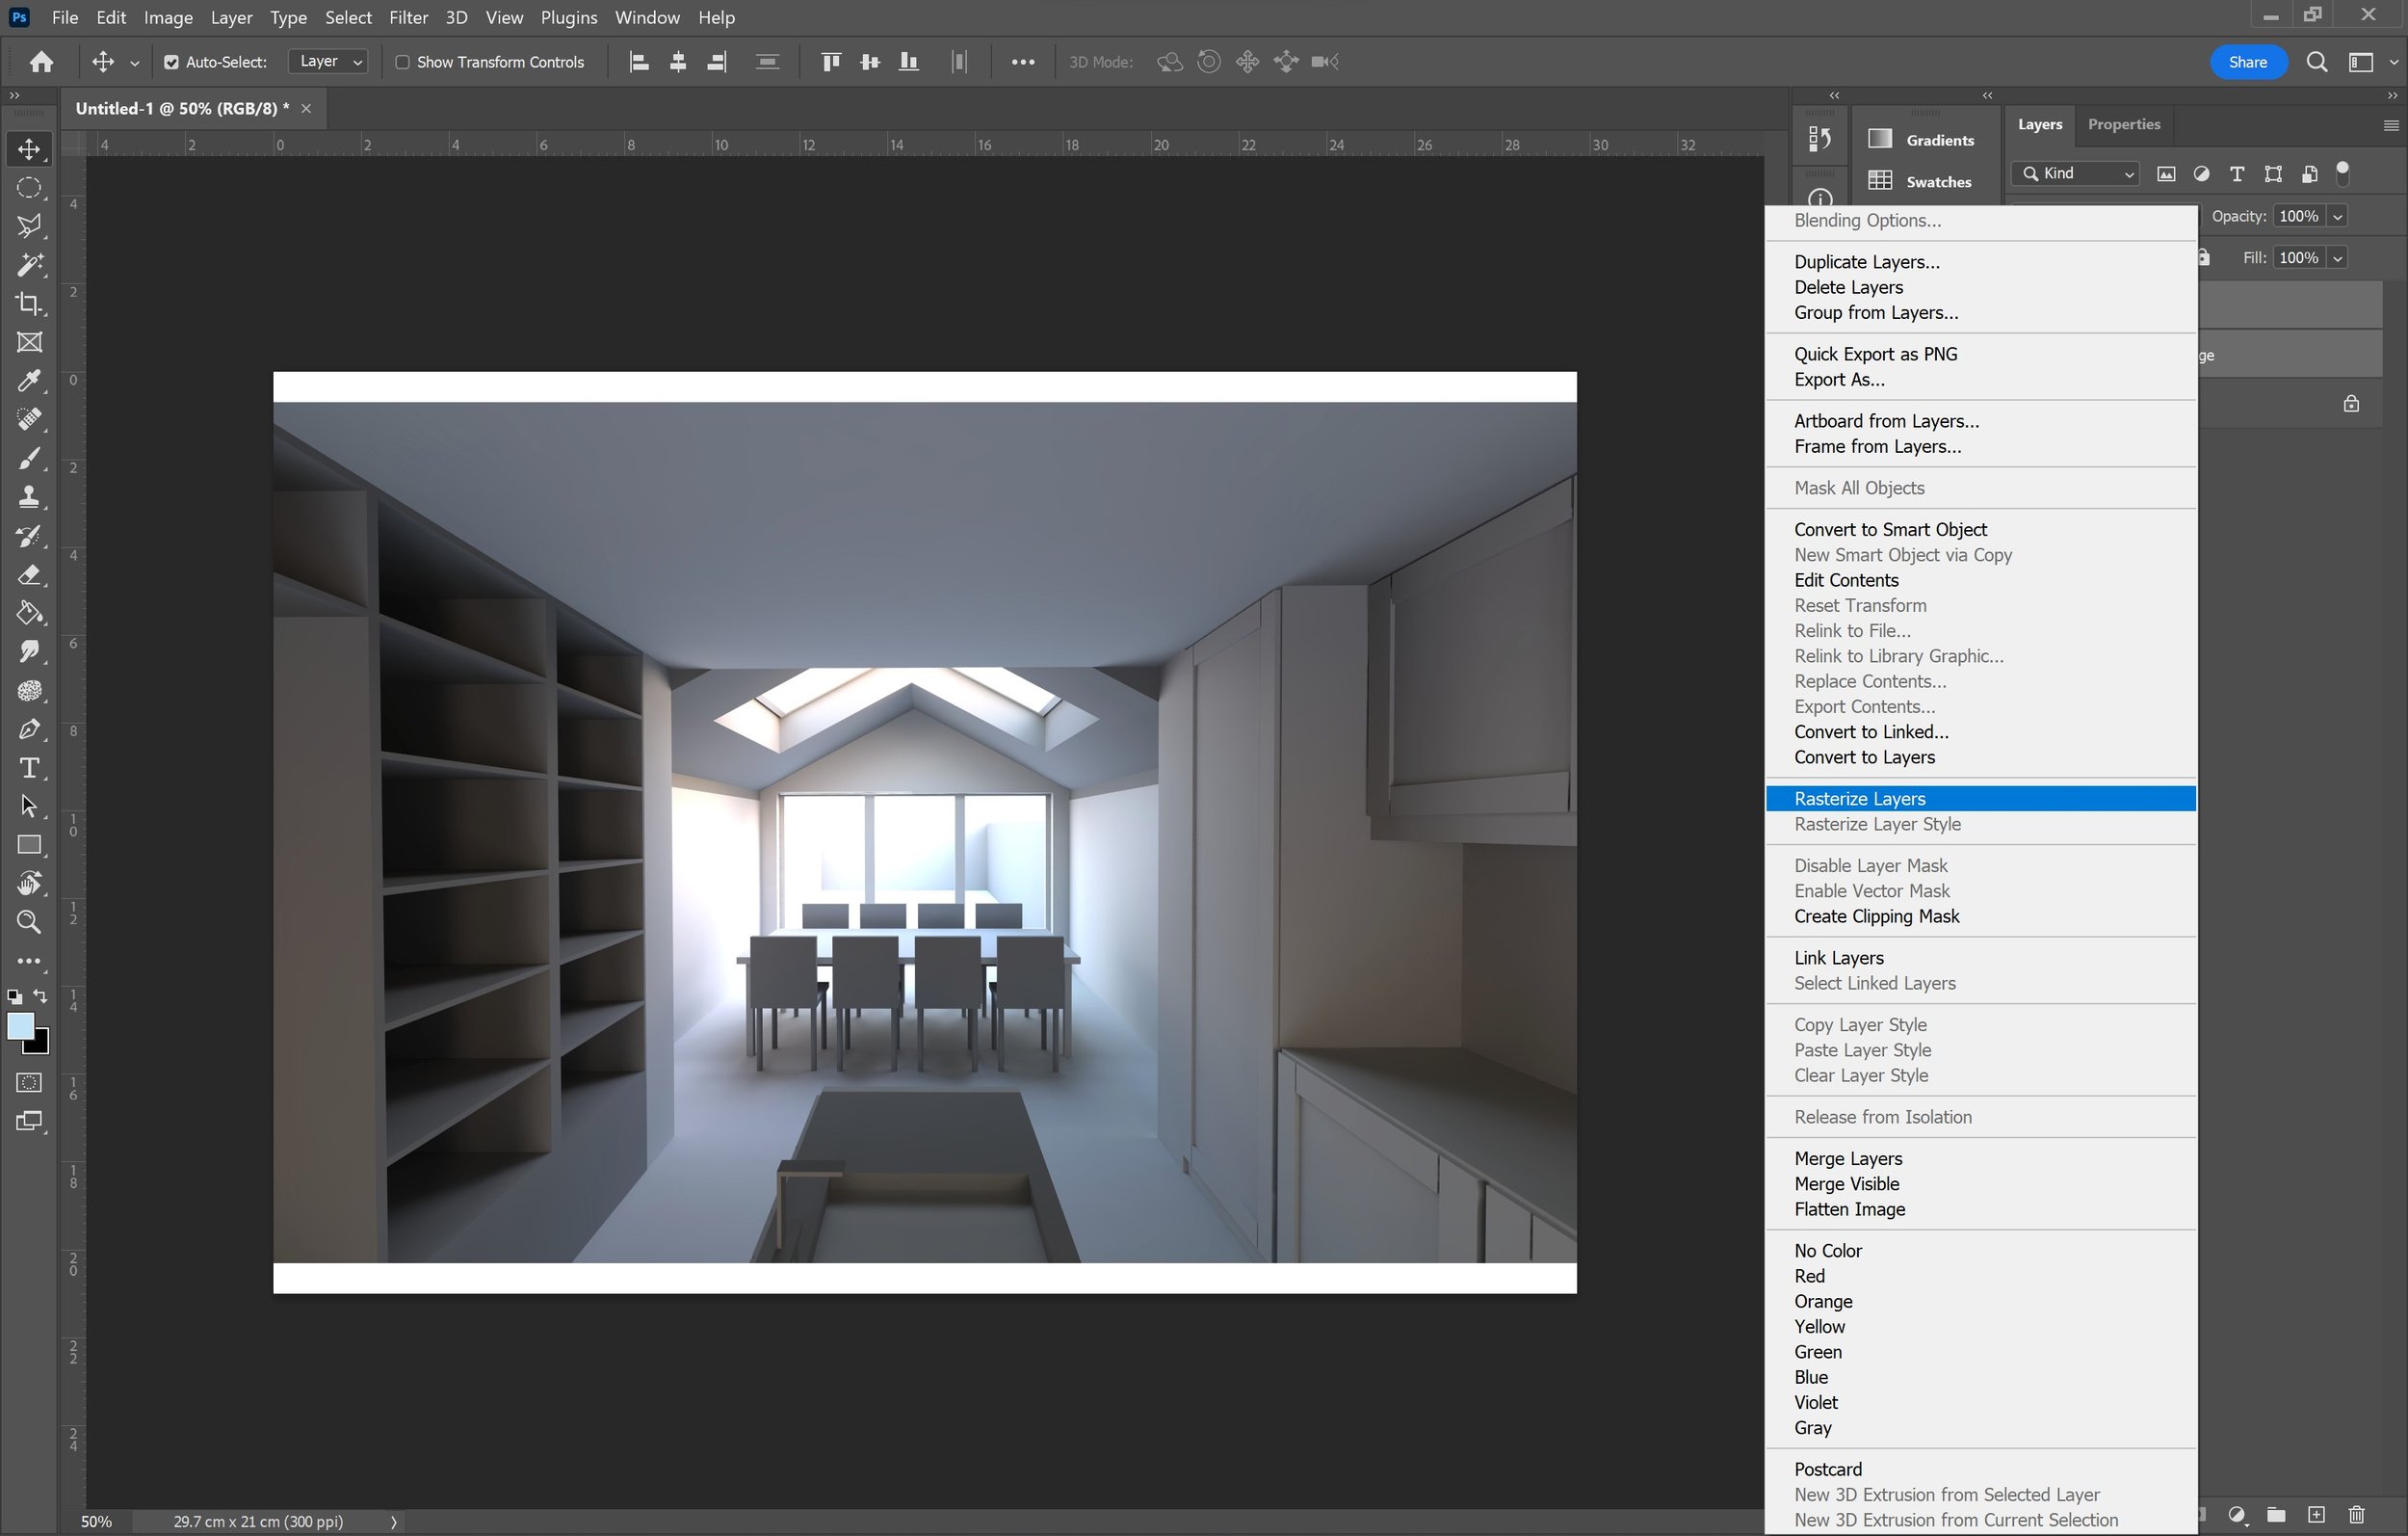Expand the collapsed tools panel chevrons
The image size is (2408, 1536).
click(14, 95)
